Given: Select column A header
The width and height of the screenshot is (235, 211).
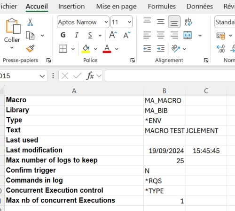Looking at the screenshot, I should pos(74,91).
